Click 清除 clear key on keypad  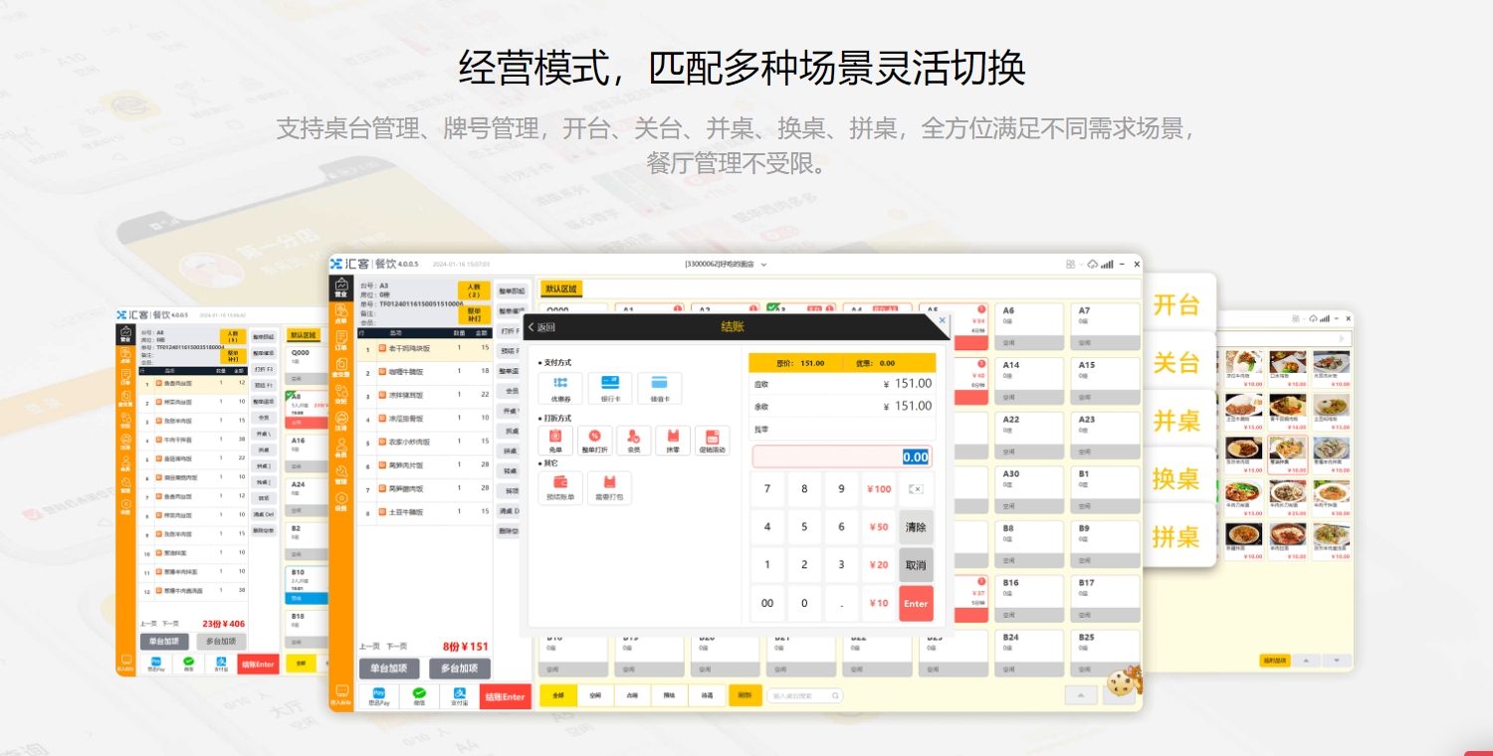click(x=916, y=526)
